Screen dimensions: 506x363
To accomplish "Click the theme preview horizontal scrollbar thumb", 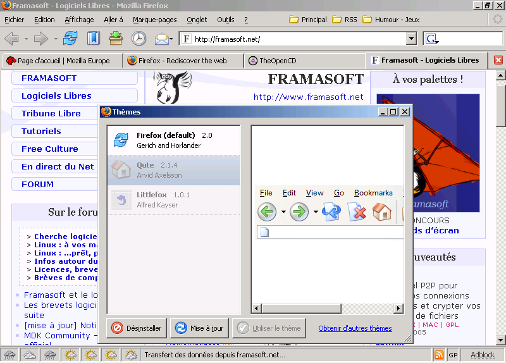I will pyautogui.click(x=302, y=308).
